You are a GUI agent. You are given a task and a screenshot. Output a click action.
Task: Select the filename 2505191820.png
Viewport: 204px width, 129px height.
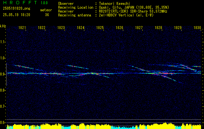tap(17, 9)
